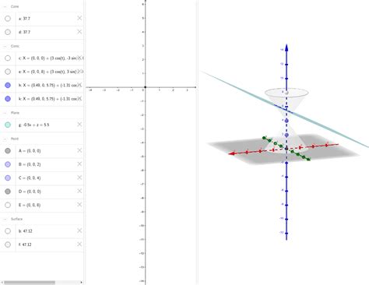Show cone a with its visibility circle

pos(8,19)
